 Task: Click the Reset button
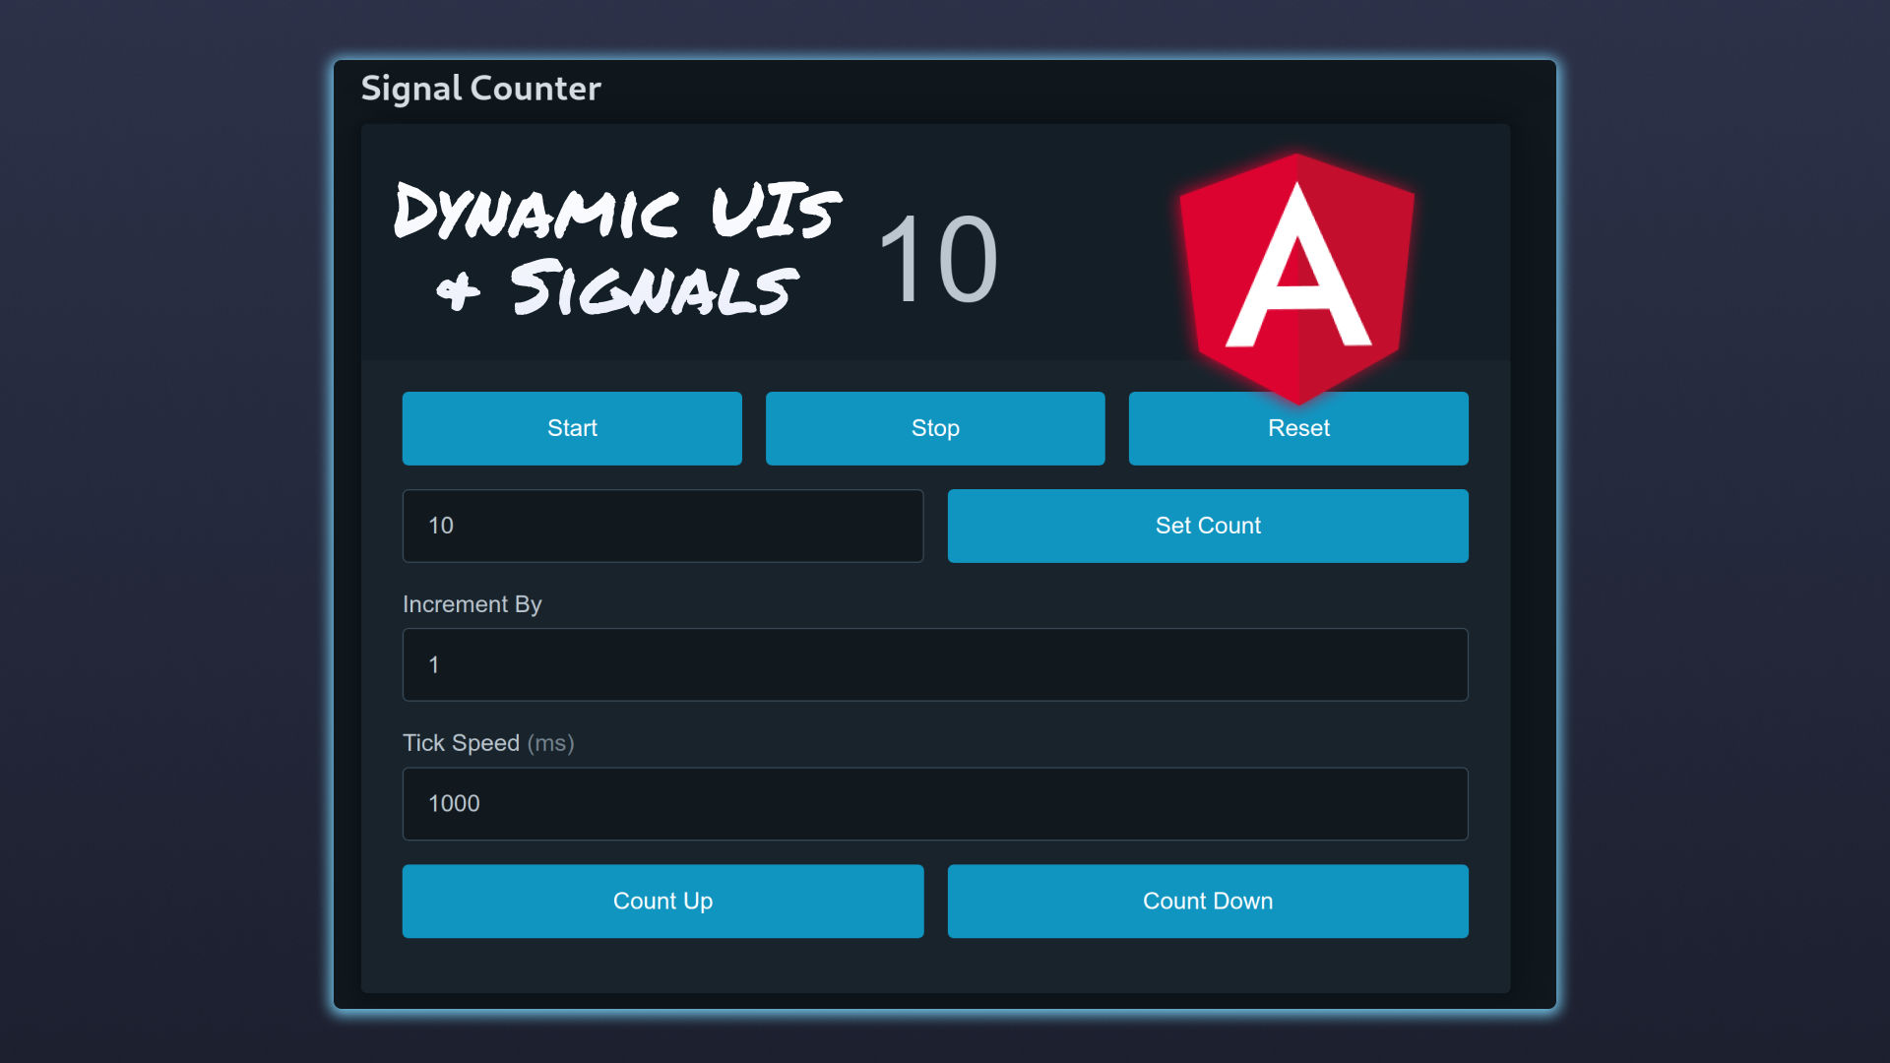pyautogui.click(x=1299, y=427)
